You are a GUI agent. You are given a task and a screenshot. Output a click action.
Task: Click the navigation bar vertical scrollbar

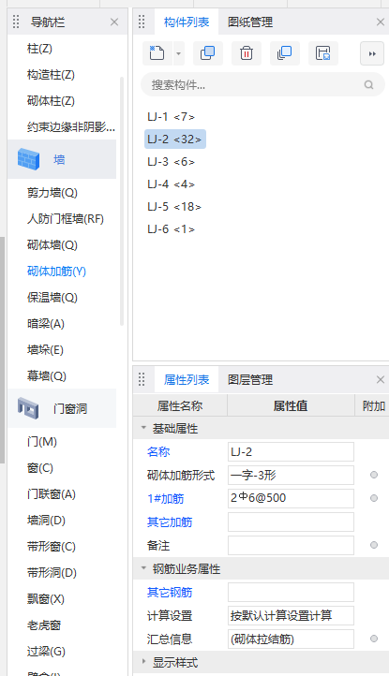[x=122, y=201]
